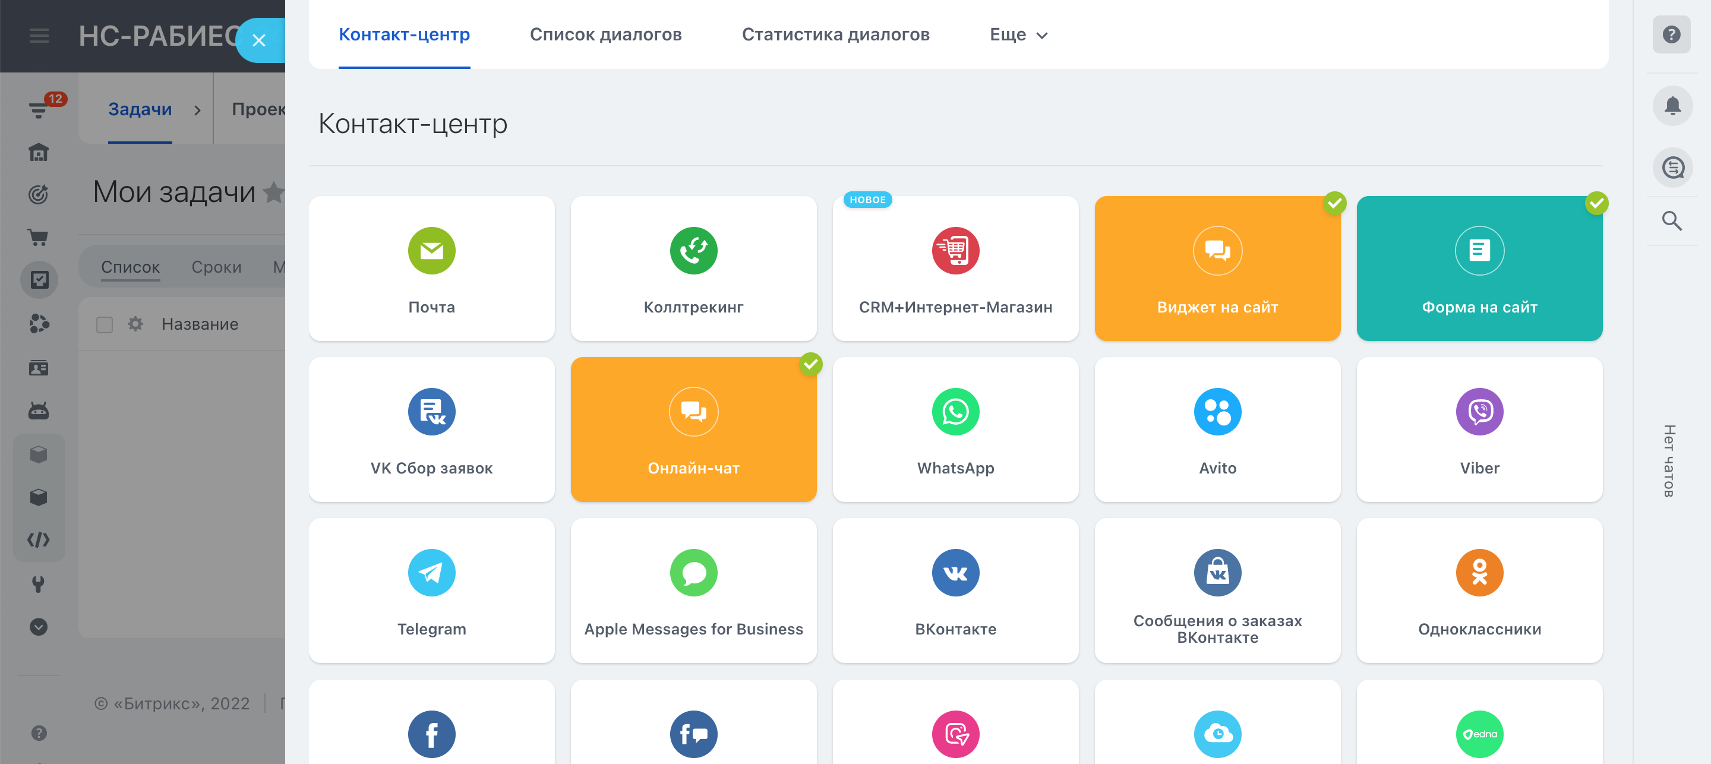1711x764 pixels.
Task: Click the НОВОЕ badge on CRM card
Action: [x=867, y=200]
